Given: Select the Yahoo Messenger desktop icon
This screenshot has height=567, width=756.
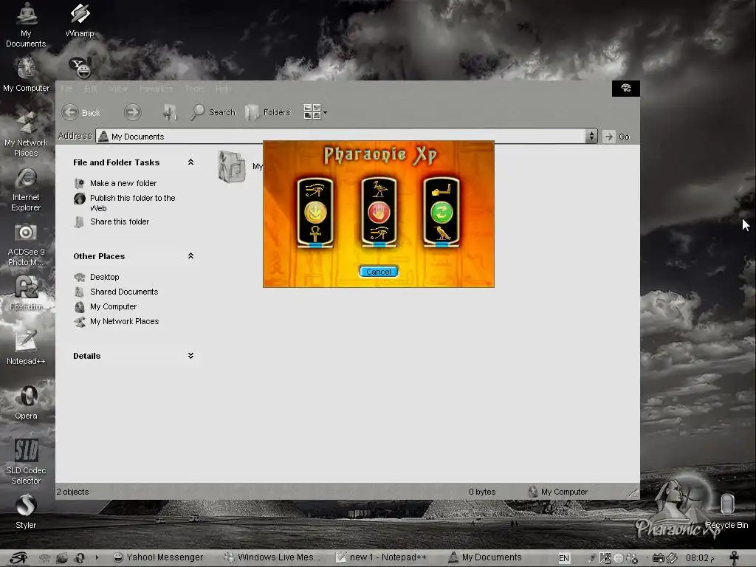Looking at the screenshot, I should pos(80,67).
